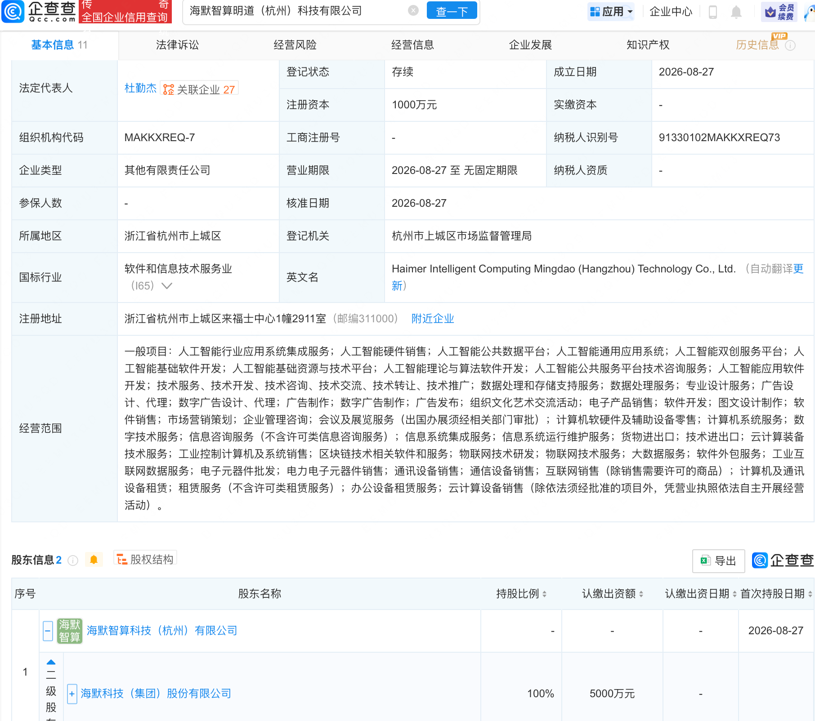Expand the 海默科技（集团）row plus button
This screenshot has height=721, width=815.
(x=72, y=694)
